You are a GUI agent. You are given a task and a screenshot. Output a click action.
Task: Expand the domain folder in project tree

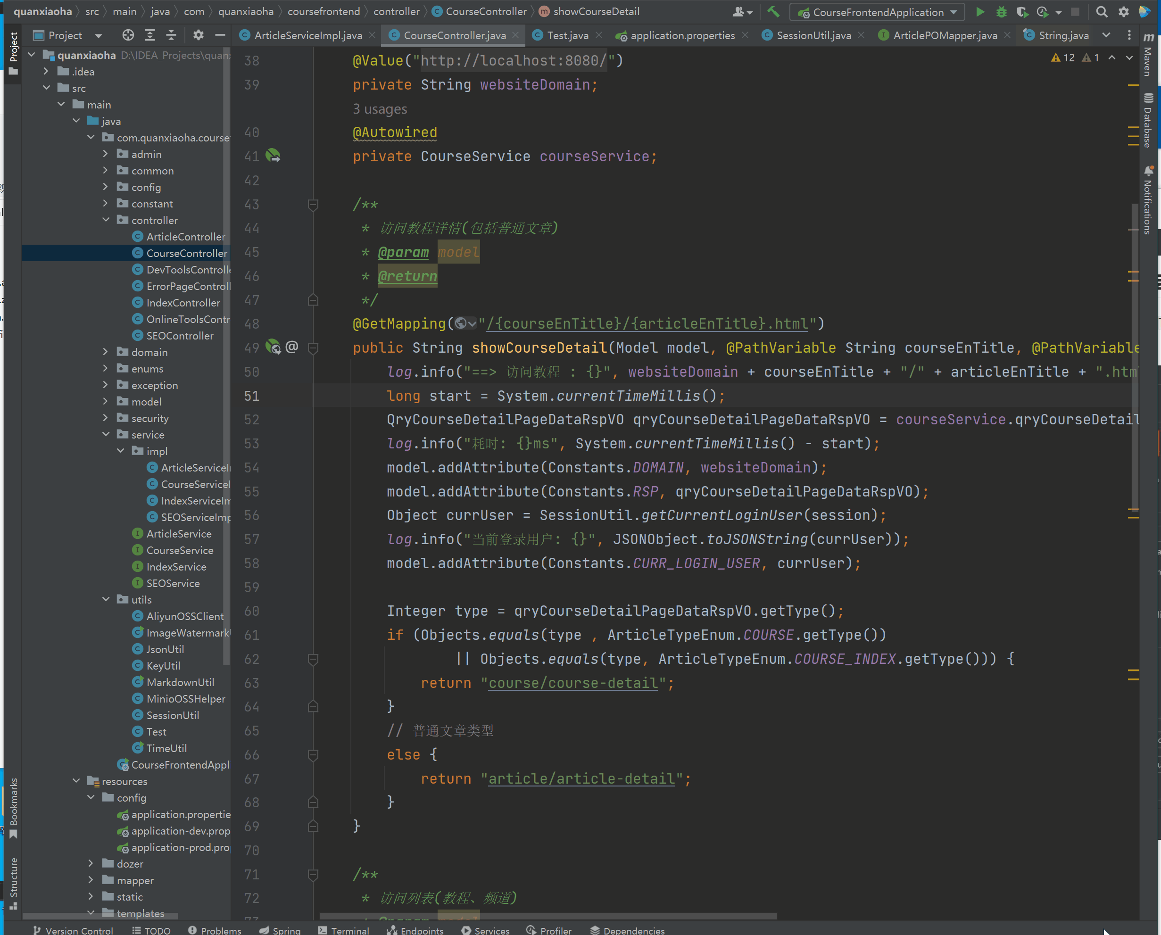pyautogui.click(x=106, y=352)
